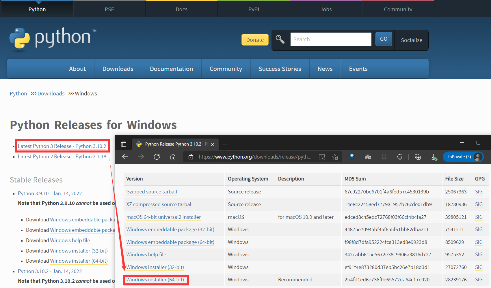This screenshot has height=288, width=491.
Task: Click the GO search button
Action: tap(384, 39)
